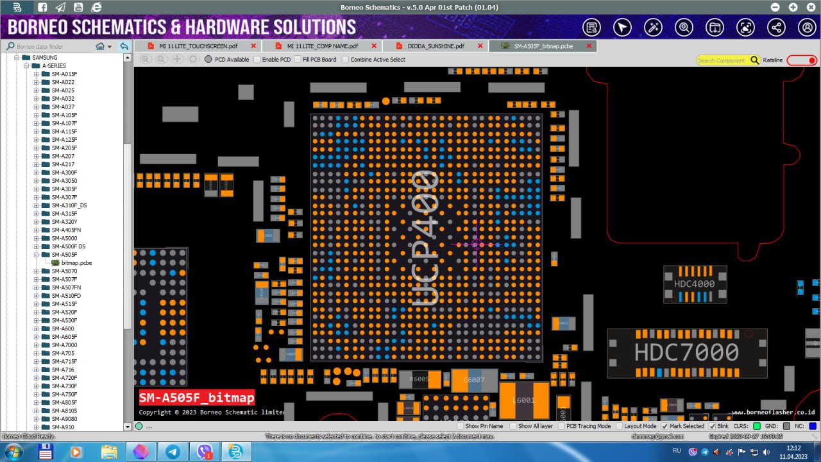Image resolution: width=821 pixels, height=462 pixels.
Task: Click the NC blue color swatch
Action: (812, 426)
